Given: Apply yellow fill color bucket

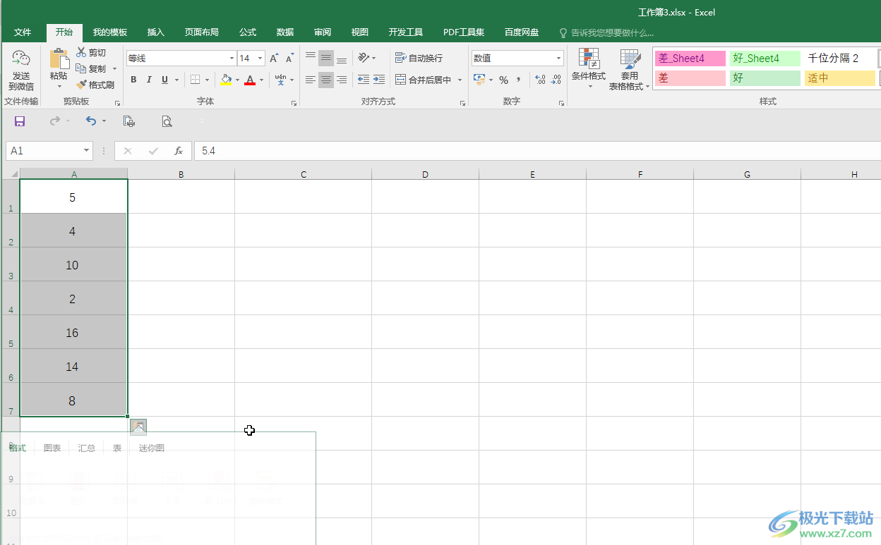Looking at the screenshot, I should 226,80.
